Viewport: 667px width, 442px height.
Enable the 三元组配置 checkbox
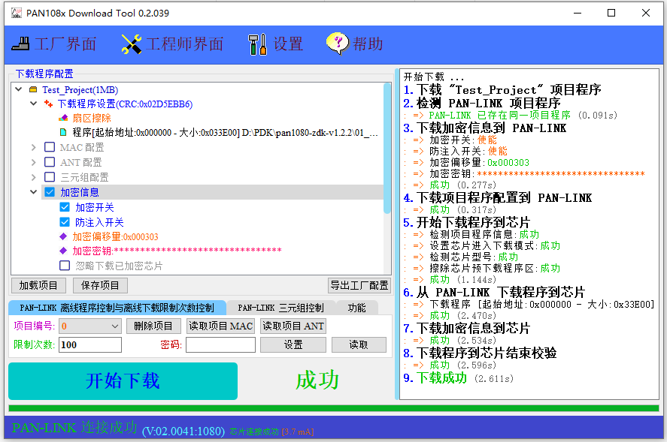click(50, 176)
